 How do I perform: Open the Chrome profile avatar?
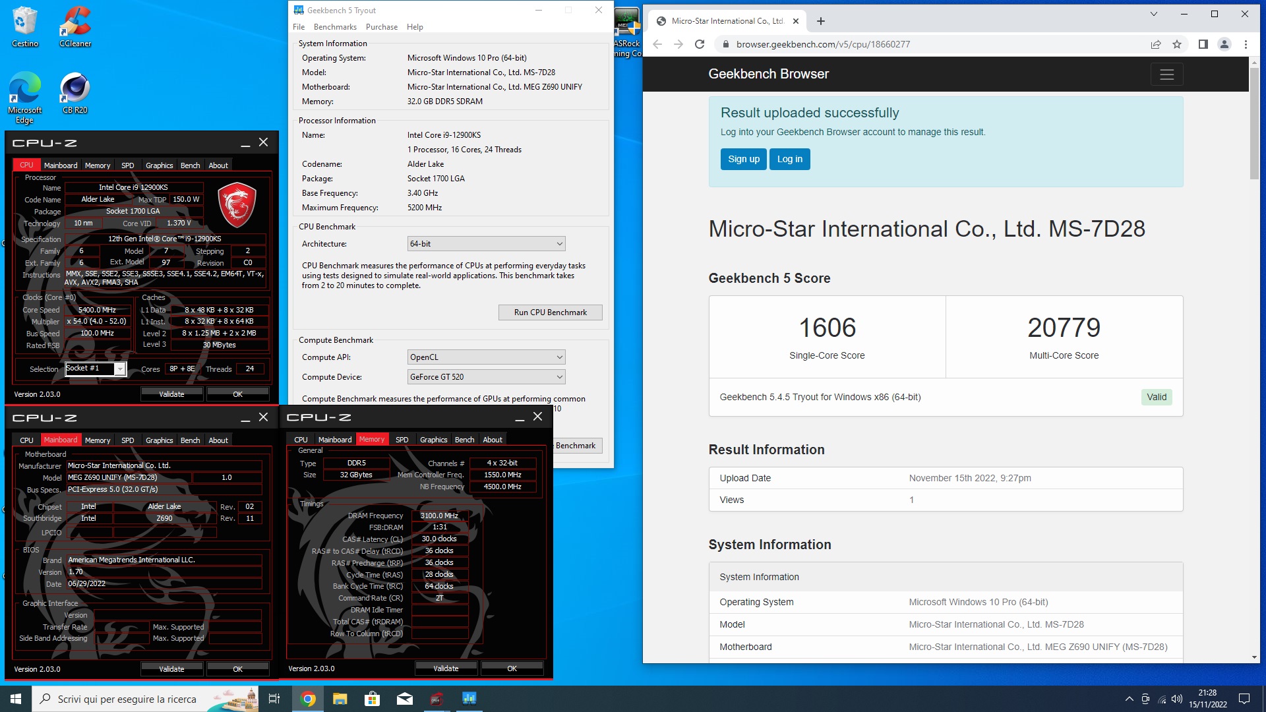1224,44
